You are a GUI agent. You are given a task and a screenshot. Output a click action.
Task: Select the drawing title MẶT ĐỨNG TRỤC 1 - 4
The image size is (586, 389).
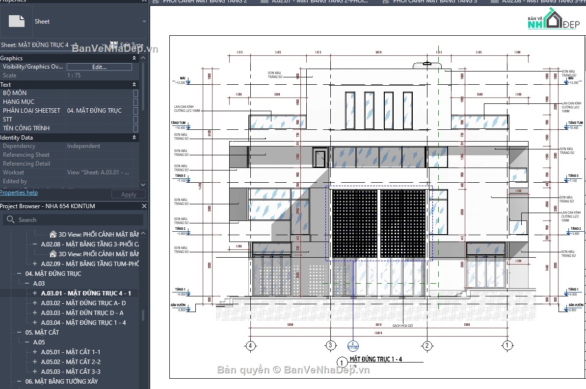[375, 359]
